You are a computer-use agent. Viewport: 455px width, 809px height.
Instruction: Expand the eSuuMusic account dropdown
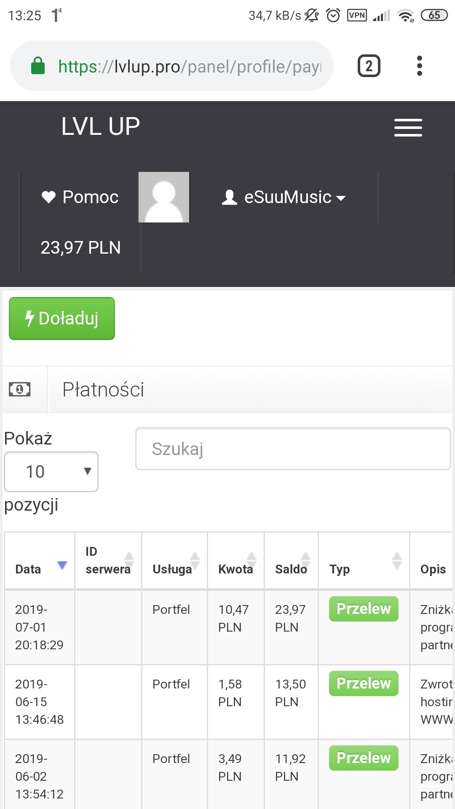point(284,197)
